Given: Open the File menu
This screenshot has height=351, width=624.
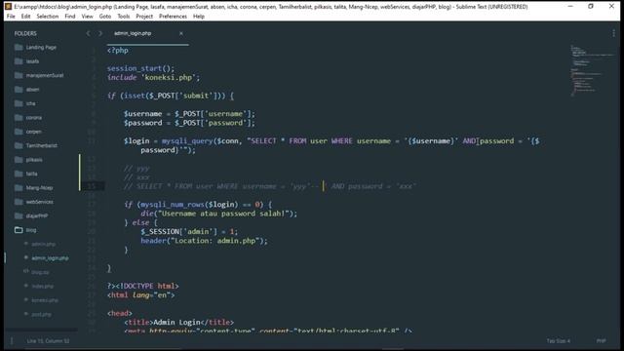Looking at the screenshot, I should (11, 17).
